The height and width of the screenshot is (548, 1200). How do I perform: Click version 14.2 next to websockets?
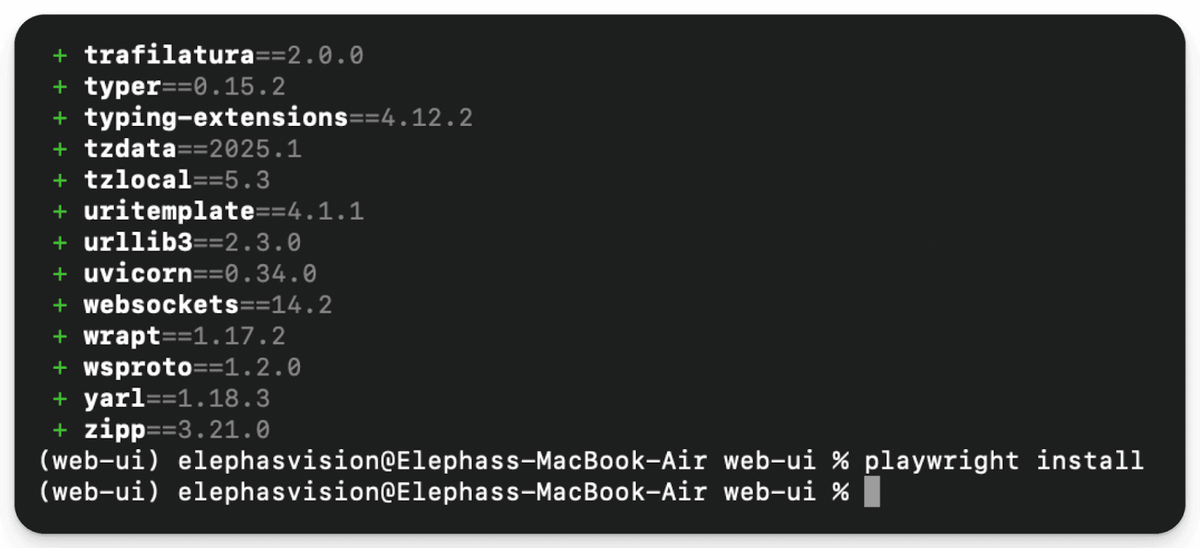coord(301,305)
